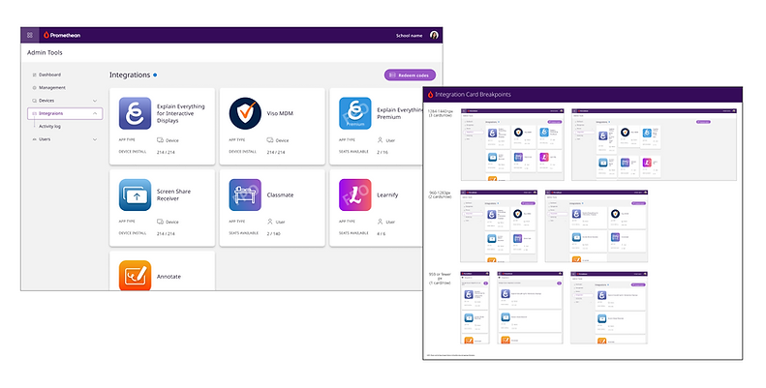The image size is (766, 388).
Task: Open the narrowest one-card mobile mockup thumbnail
Action: 475,308
